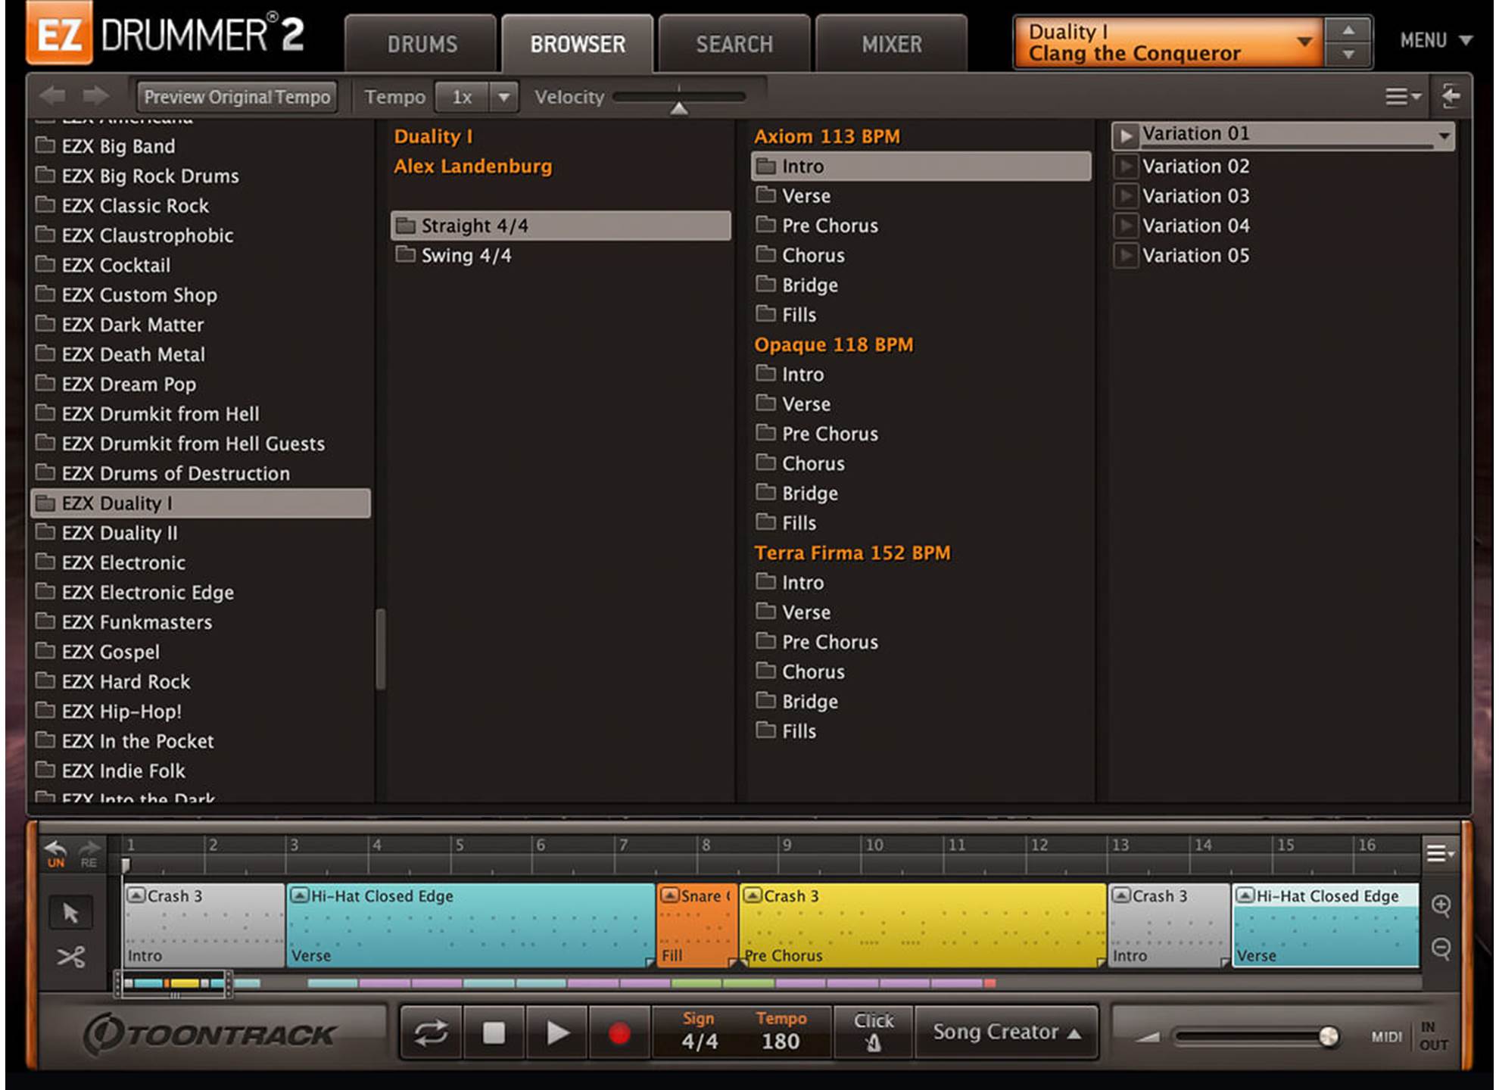Open the Tempo 1x multiplier dropdown

point(503,97)
